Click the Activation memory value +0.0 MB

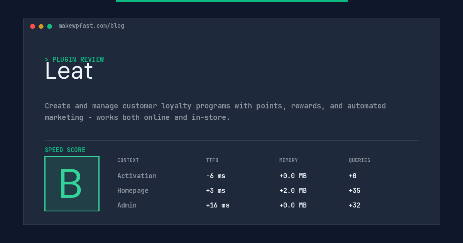pyautogui.click(x=293, y=176)
